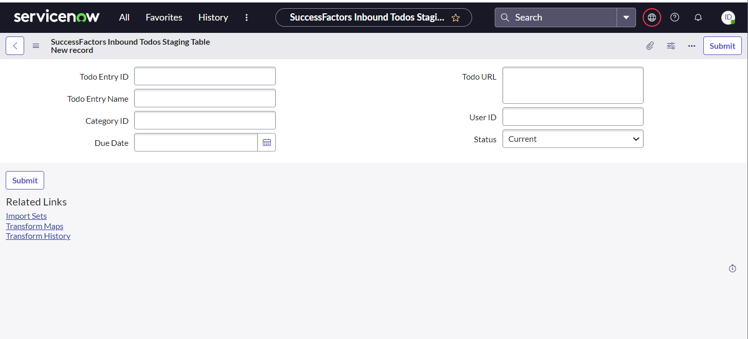Image resolution: width=748 pixels, height=339 pixels.
Task: Open the help question mark icon
Action: pos(675,17)
